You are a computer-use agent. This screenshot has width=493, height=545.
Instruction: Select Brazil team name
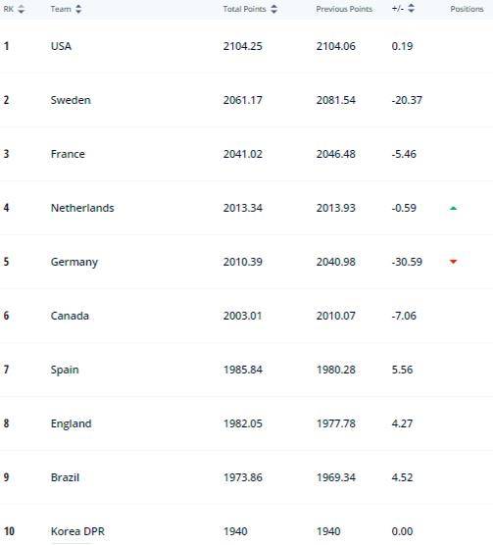click(x=65, y=477)
